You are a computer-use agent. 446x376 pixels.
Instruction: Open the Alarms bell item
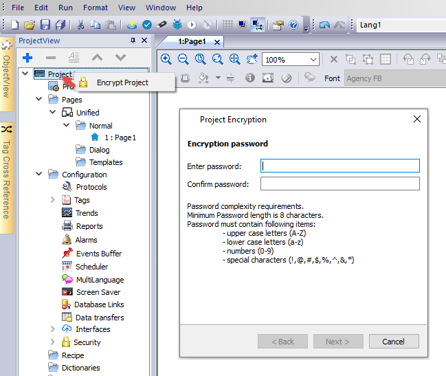click(86, 240)
